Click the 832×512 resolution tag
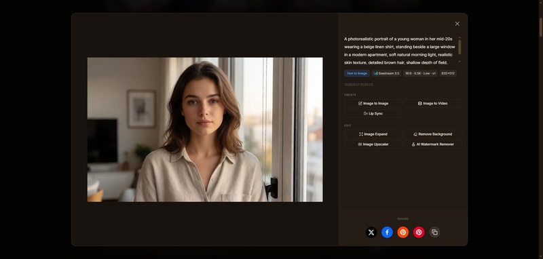This screenshot has width=543, height=259. tap(448, 73)
